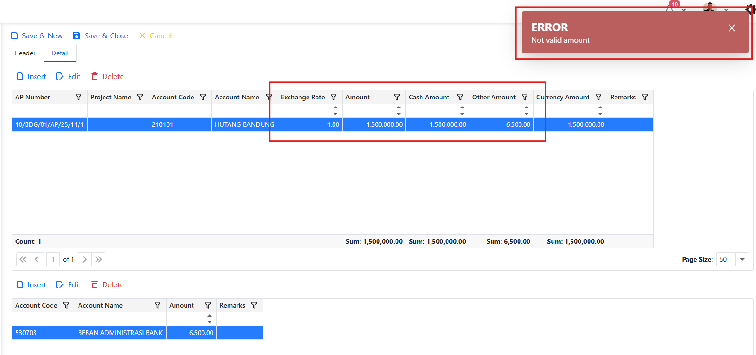Click Cash Amount filter spinner

click(x=462, y=110)
